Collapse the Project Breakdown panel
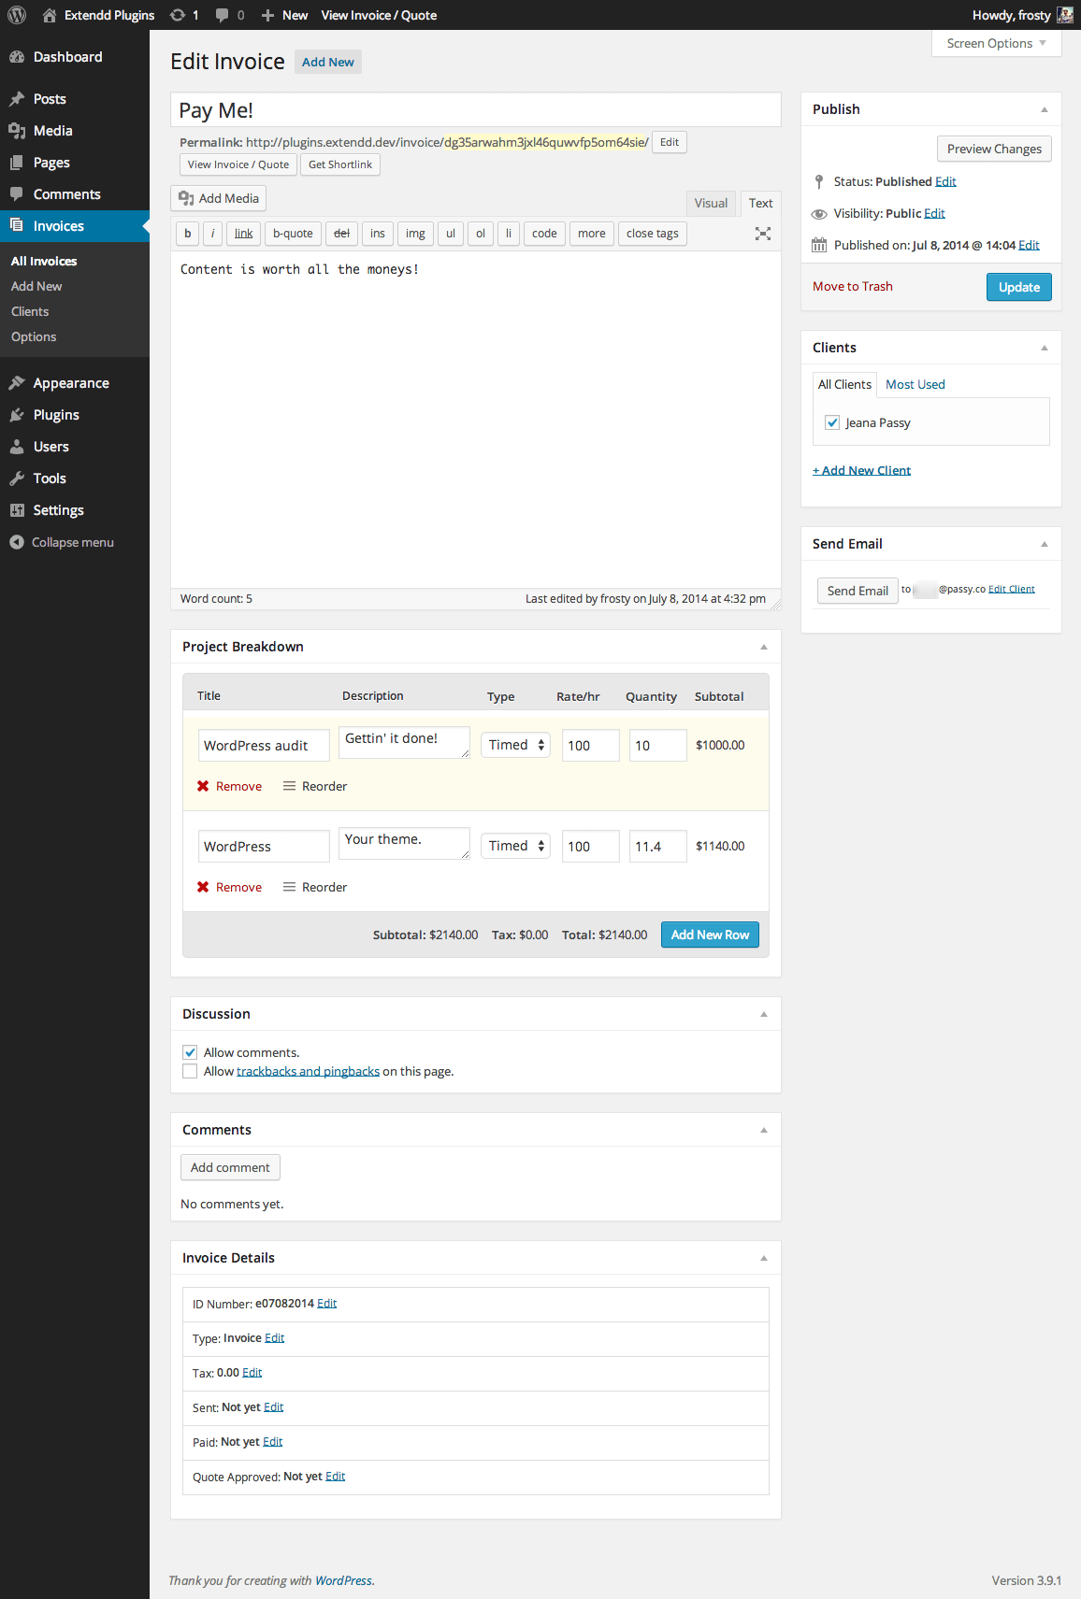 pos(764,647)
